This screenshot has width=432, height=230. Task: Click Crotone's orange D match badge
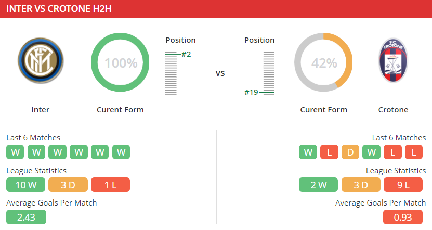point(350,152)
